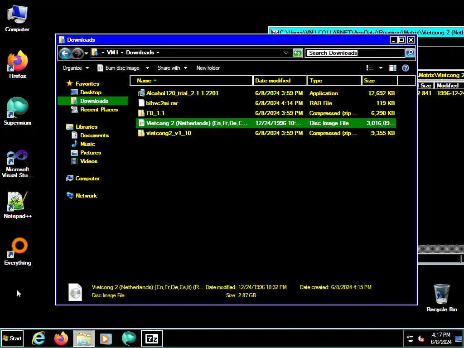Click the vietcong2_v1_10 zip folder icon
This screenshot has width=464, height=348.
(141, 133)
